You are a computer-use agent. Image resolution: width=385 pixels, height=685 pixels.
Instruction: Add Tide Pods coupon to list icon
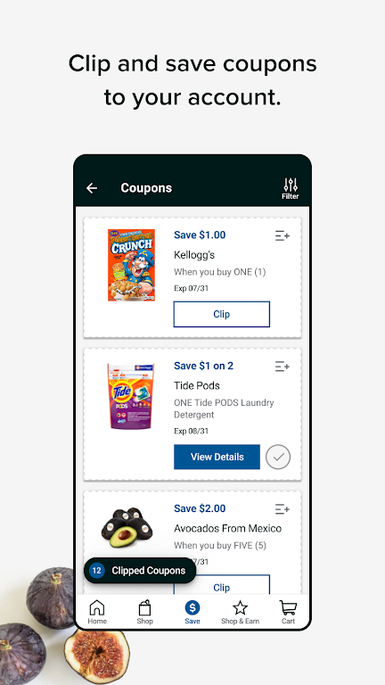coord(283,367)
